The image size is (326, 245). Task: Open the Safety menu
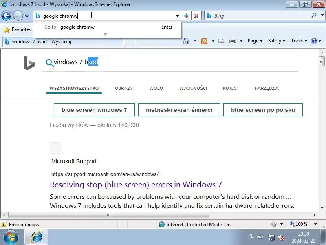click(x=277, y=41)
